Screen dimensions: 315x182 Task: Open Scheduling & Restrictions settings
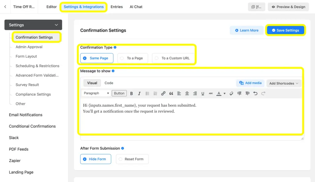click(37, 66)
